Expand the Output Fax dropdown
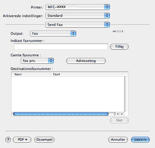155x148 pixels. (53, 34)
